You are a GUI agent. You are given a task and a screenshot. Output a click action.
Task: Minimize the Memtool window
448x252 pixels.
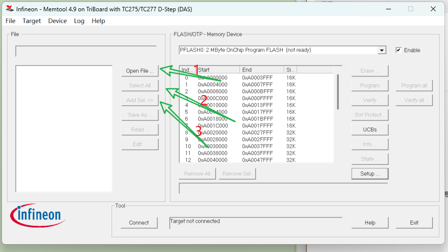[388, 9]
